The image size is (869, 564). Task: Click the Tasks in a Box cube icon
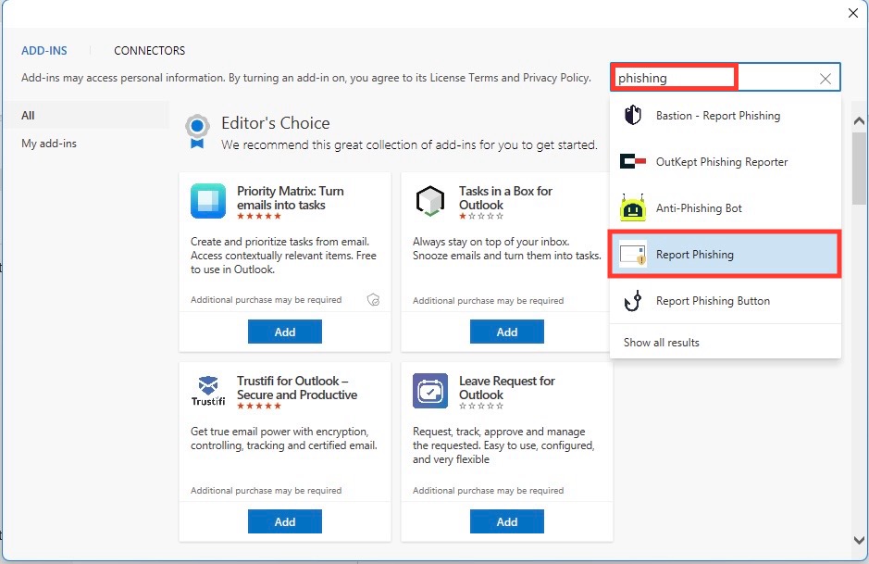[x=430, y=201]
